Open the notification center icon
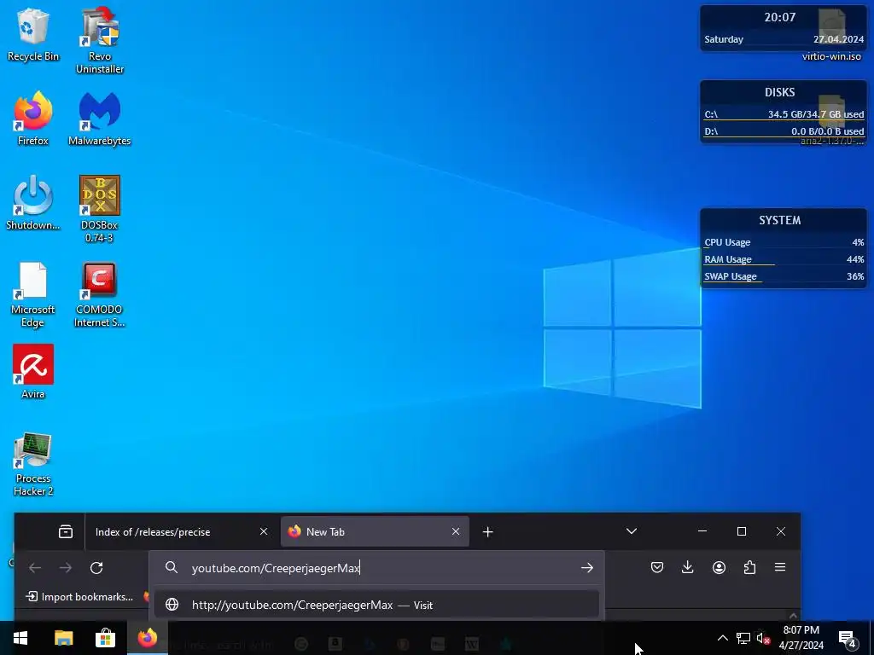874x655 pixels. 848,638
